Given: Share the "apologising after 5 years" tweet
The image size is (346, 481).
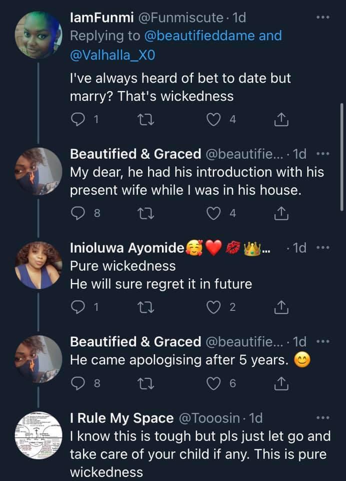Looking at the screenshot, I should 281,383.
